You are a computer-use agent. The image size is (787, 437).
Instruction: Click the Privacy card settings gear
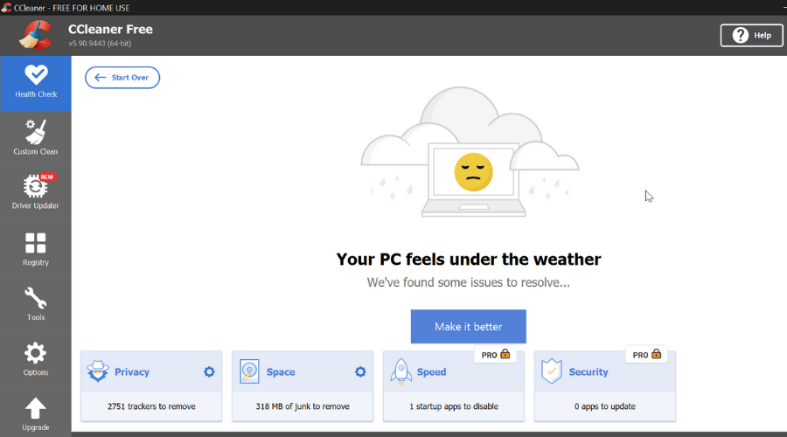pos(209,371)
